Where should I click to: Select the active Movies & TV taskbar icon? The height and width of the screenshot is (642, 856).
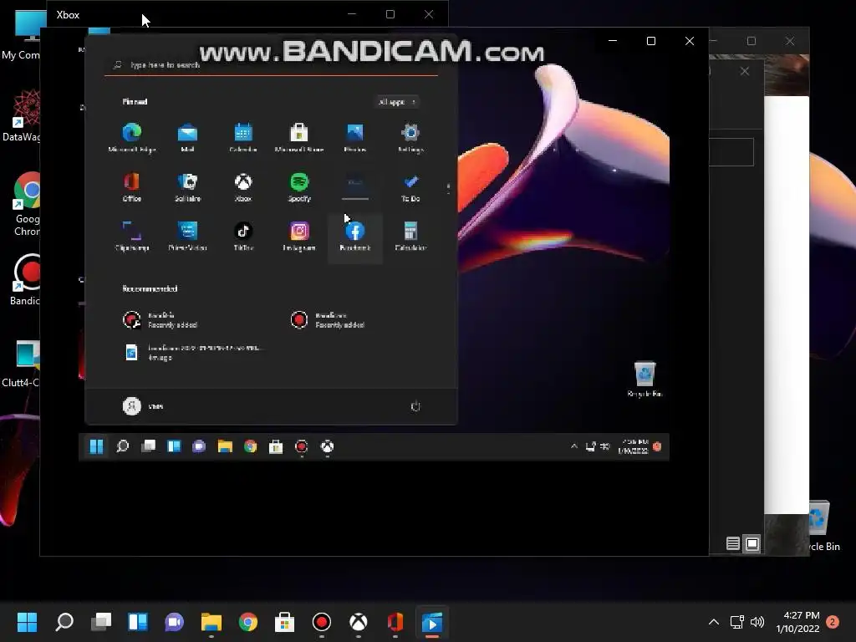coord(432,622)
